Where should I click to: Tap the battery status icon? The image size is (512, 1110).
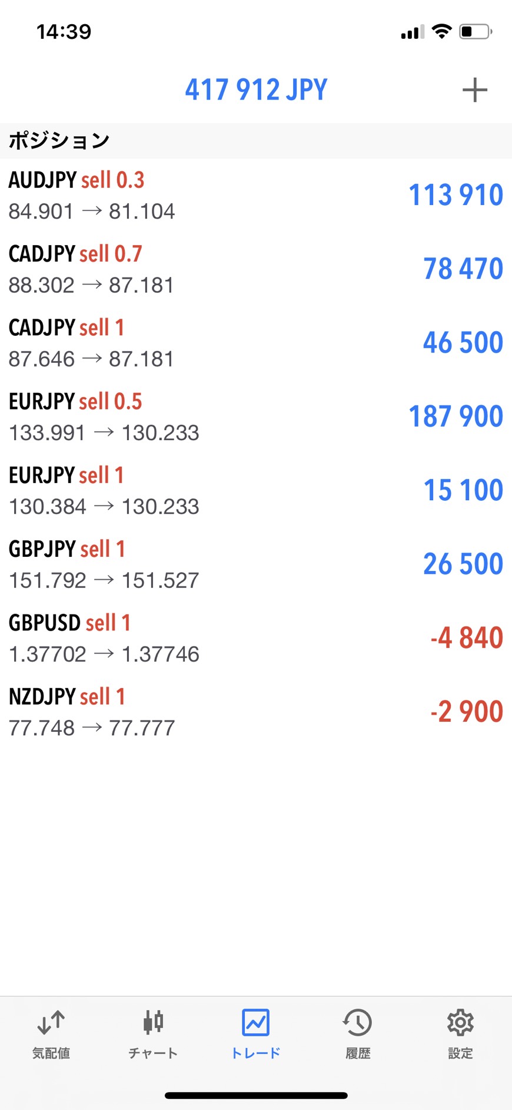tap(476, 32)
